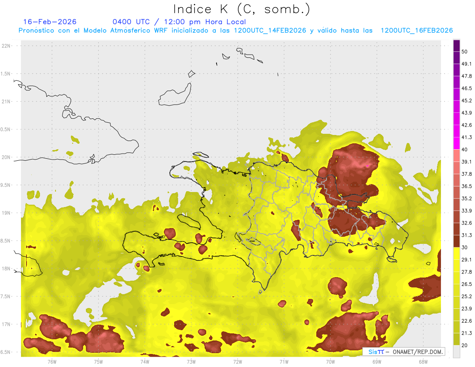Click the '30' colorbar value

[x=465, y=247]
